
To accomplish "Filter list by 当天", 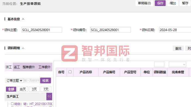I will click(x=23, y=89).
